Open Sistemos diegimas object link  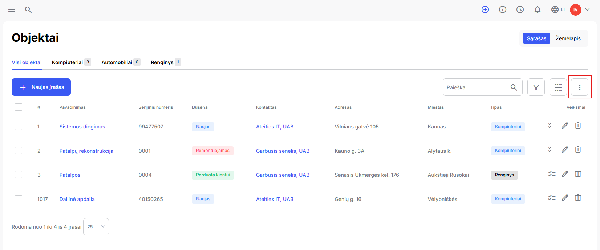(x=82, y=127)
